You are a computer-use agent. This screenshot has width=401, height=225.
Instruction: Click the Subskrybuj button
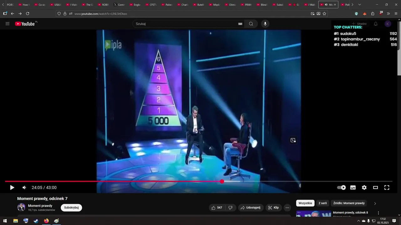point(71,207)
